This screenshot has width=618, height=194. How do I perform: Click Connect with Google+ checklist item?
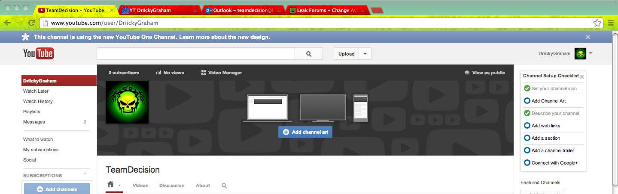click(551, 163)
